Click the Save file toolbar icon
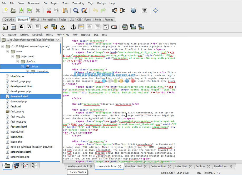Viewport: 242px width, 175px height. pyautogui.click(x=21, y=11)
